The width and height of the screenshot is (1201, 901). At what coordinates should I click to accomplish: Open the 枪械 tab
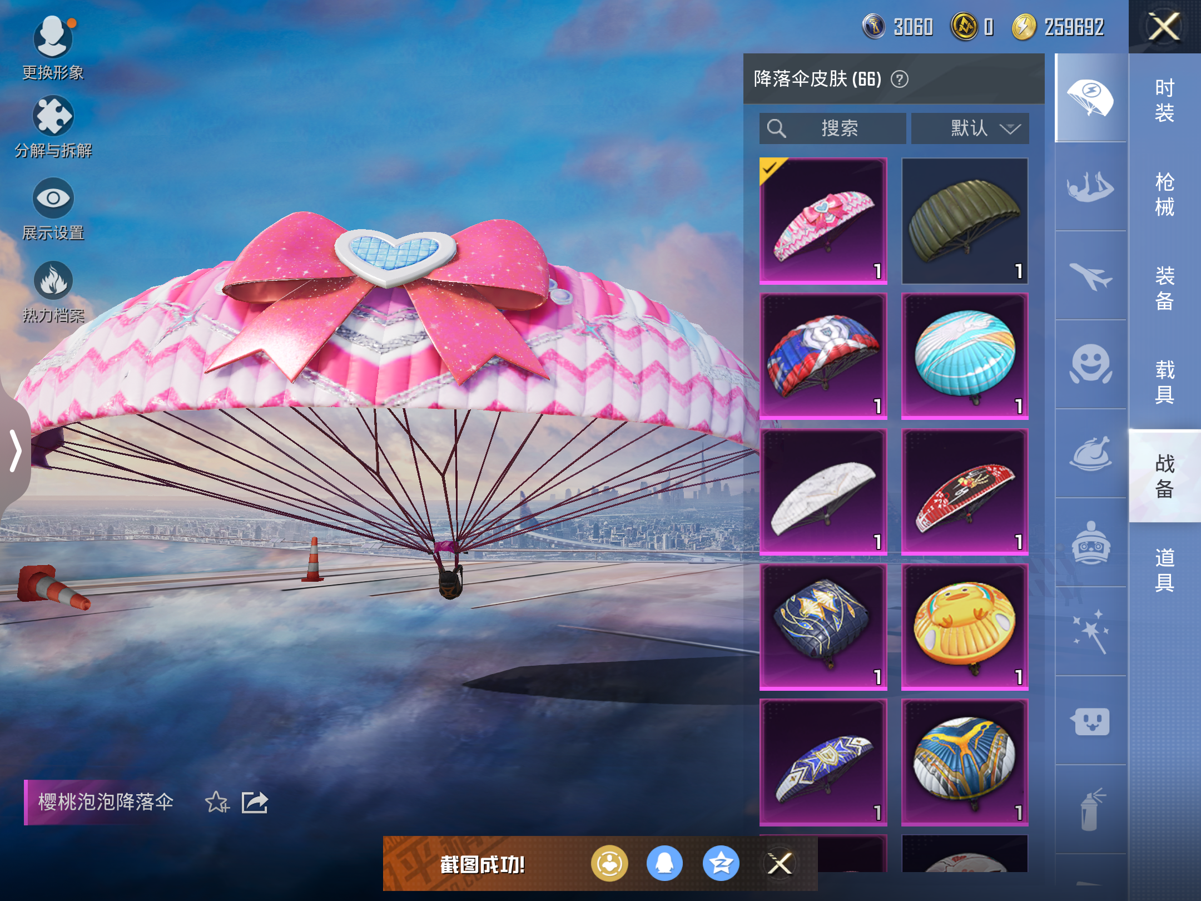pyautogui.click(x=1165, y=194)
